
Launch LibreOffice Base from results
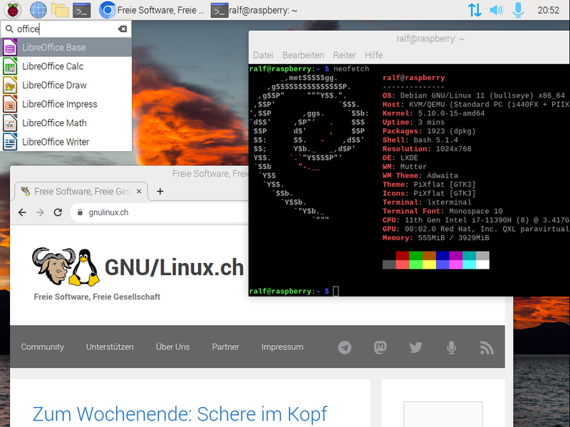tap(66, 47)
